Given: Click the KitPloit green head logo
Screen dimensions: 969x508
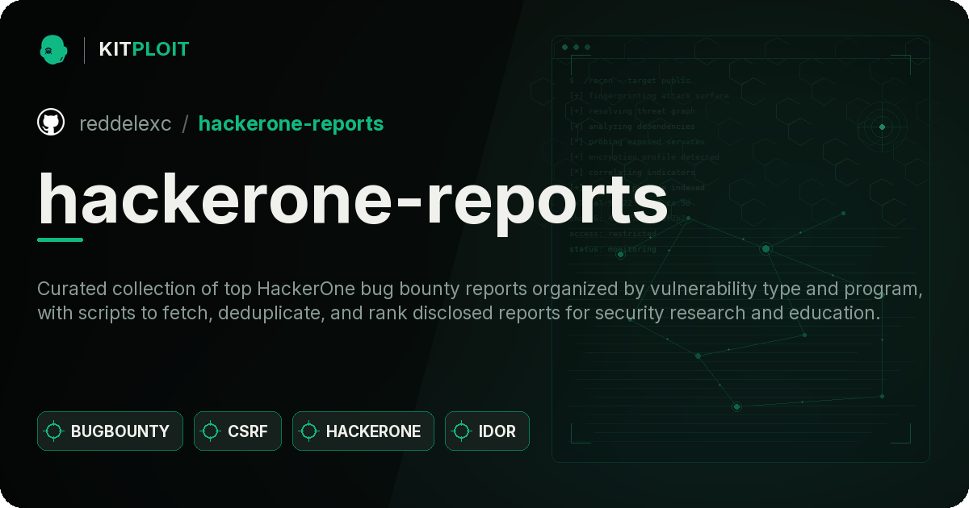Looking at the screenshot, I should coord(53,49).
